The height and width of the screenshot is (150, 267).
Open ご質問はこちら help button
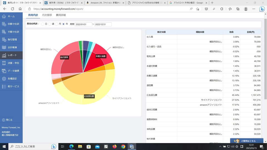[247, 141]
